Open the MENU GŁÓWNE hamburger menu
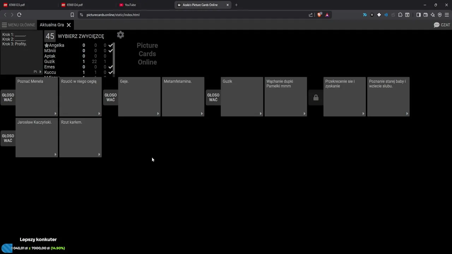This screenshot has width=452, height=254. [18, 25]
